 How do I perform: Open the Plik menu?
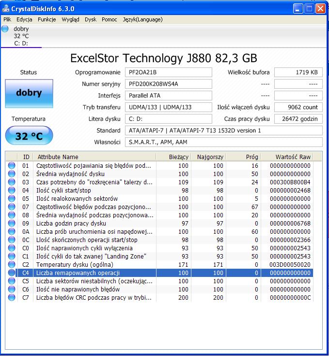pos(7,19)
